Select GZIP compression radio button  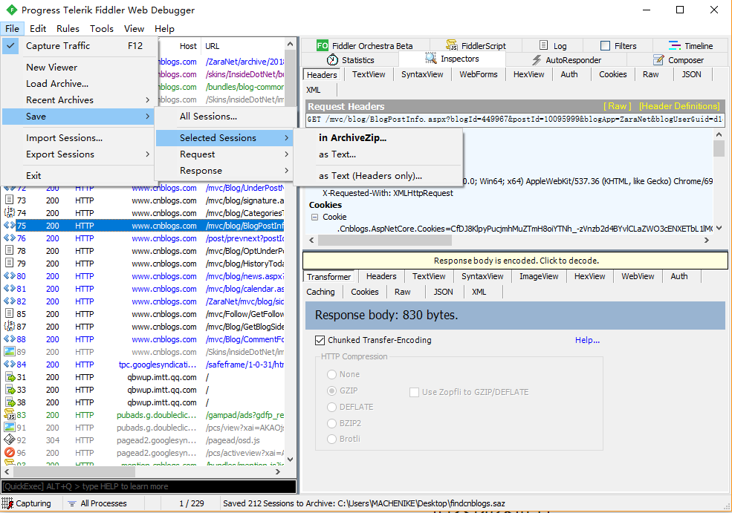point(332,391)
